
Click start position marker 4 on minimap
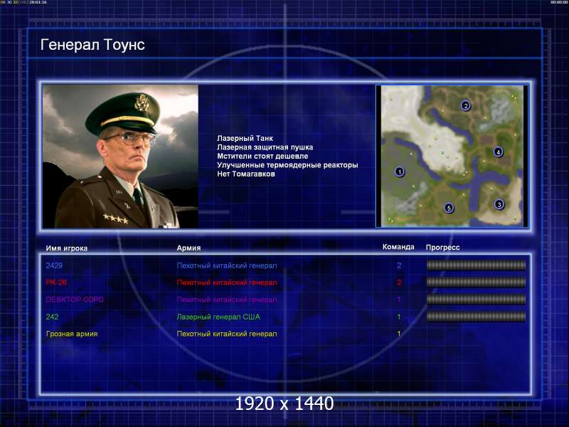pyautogui.click(x=499, y=152)
